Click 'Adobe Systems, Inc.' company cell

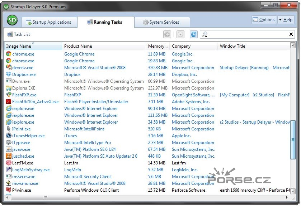(x=191, y=102)
